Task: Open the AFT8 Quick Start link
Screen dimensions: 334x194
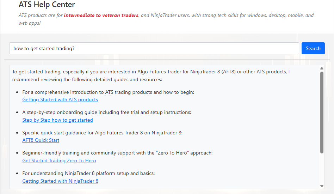Action: pyautogui.click(x=41, y=140)
